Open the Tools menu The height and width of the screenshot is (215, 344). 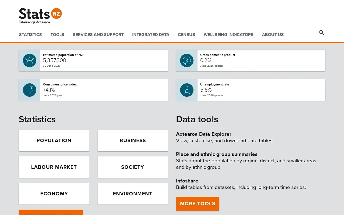[x=57, y=35]
